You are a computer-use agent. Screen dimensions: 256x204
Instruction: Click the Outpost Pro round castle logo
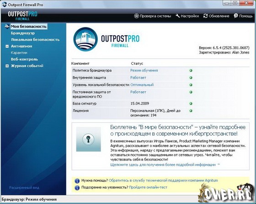coord(85,39)
